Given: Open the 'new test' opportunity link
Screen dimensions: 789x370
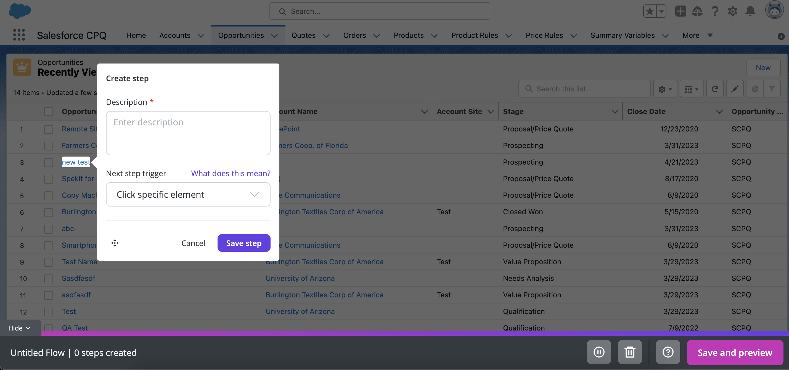Looking at the screenshot, I should click(76, 162).
